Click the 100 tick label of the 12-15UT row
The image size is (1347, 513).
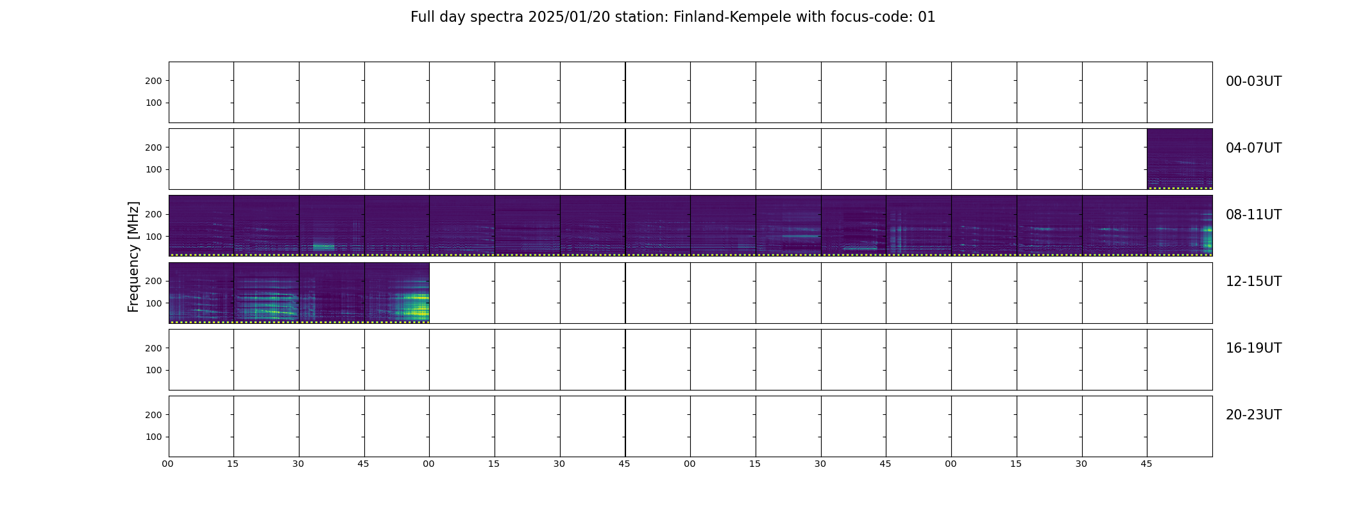(x=153, y=303)
